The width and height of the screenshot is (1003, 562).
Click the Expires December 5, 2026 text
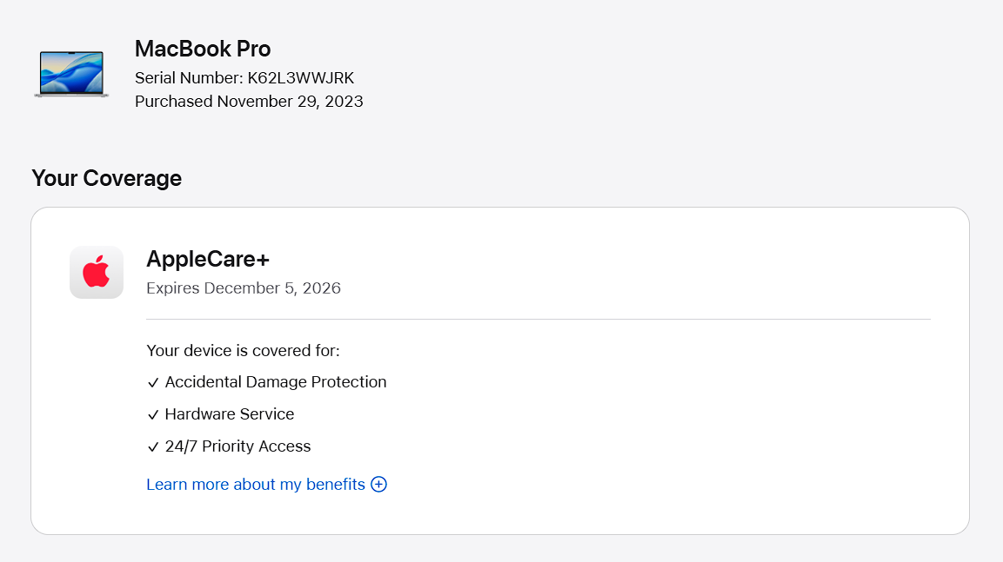(244, 288)
